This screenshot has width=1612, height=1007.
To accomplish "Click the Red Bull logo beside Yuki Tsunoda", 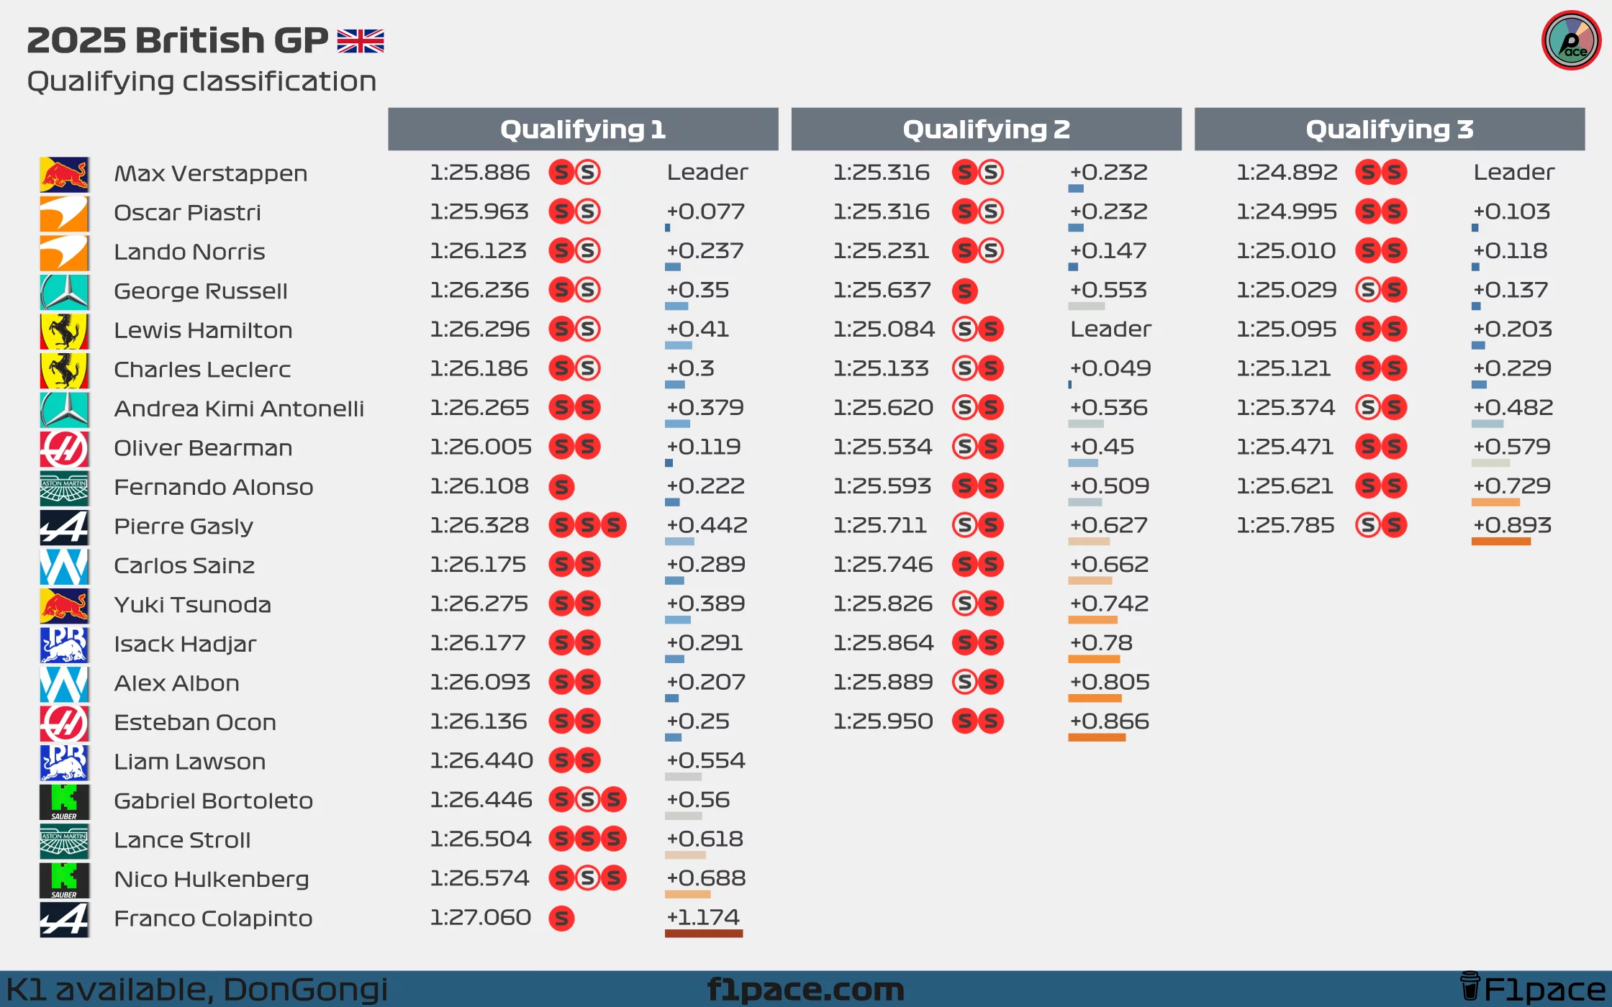I will 64,606.
